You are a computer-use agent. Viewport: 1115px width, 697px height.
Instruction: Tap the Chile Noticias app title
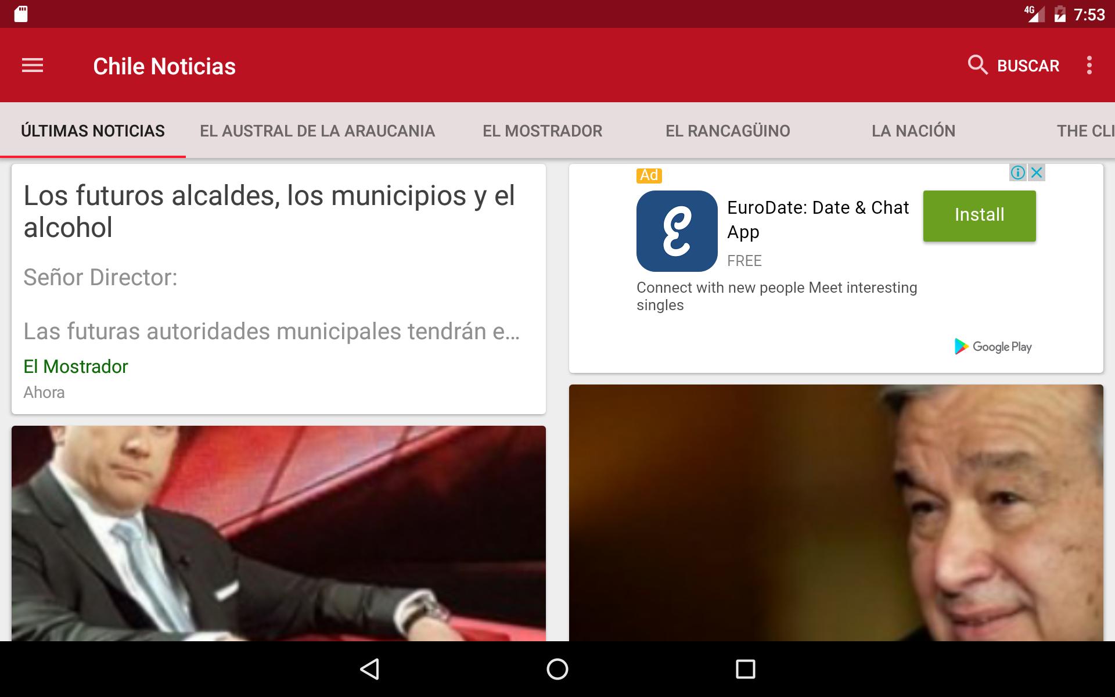(164, 66)
